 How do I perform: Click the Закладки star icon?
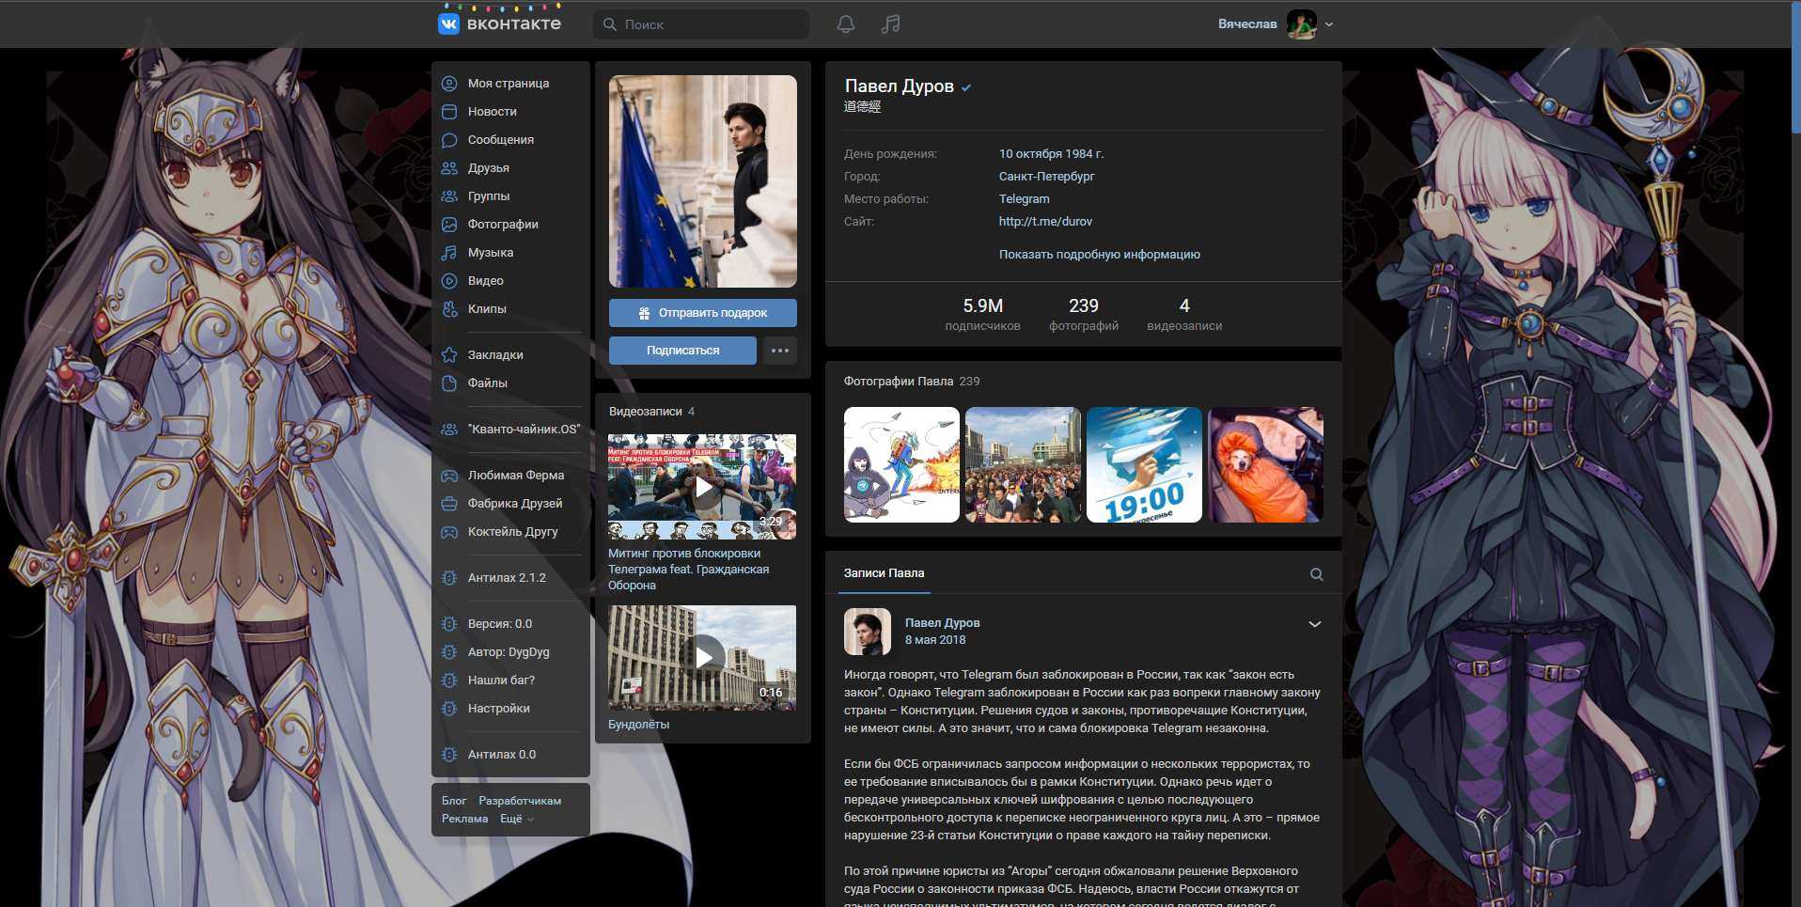tap(449, 355)
